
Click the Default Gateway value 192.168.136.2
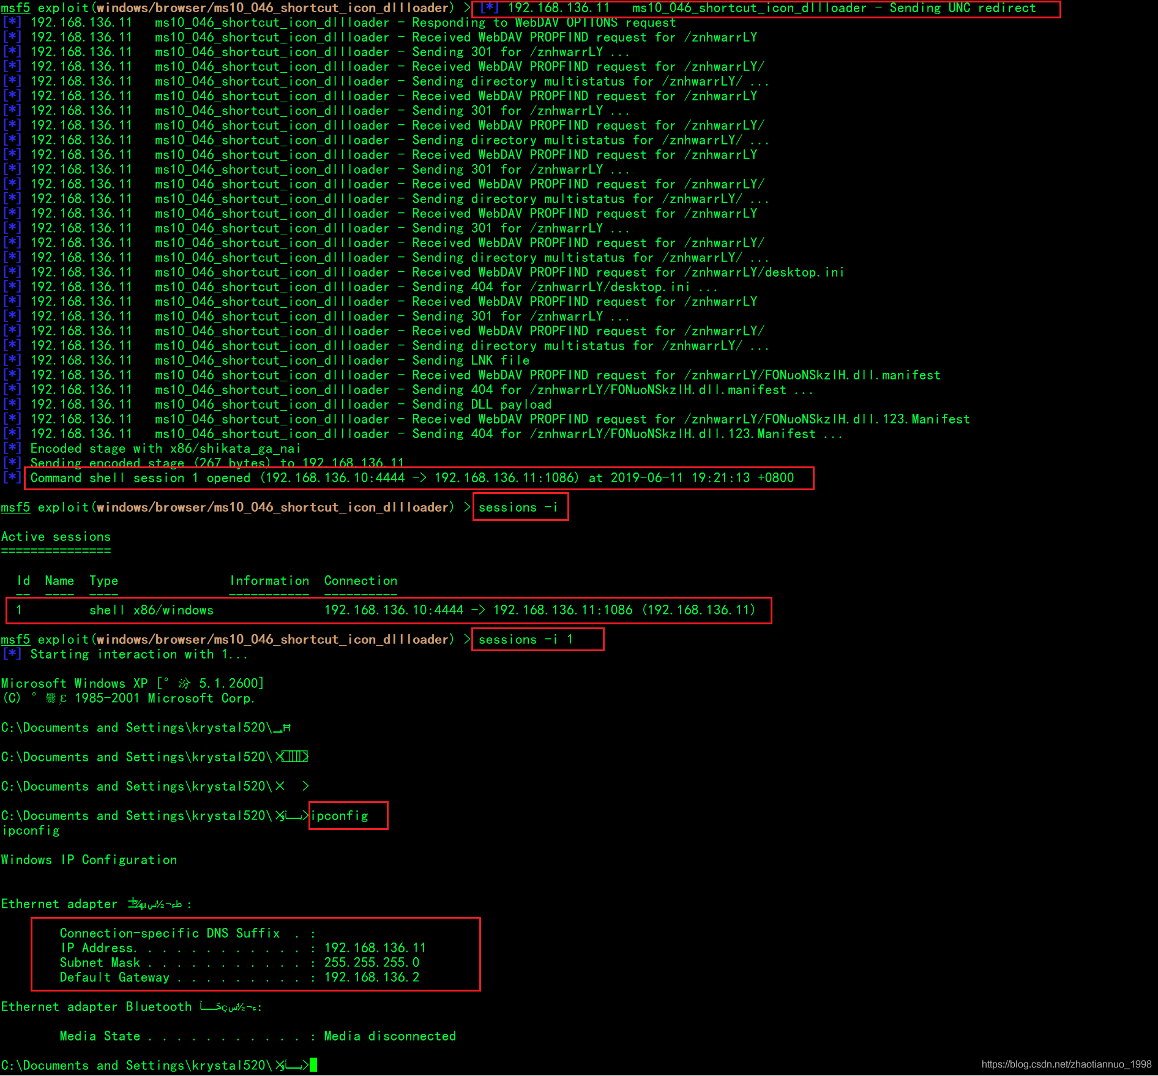(372, 977)
